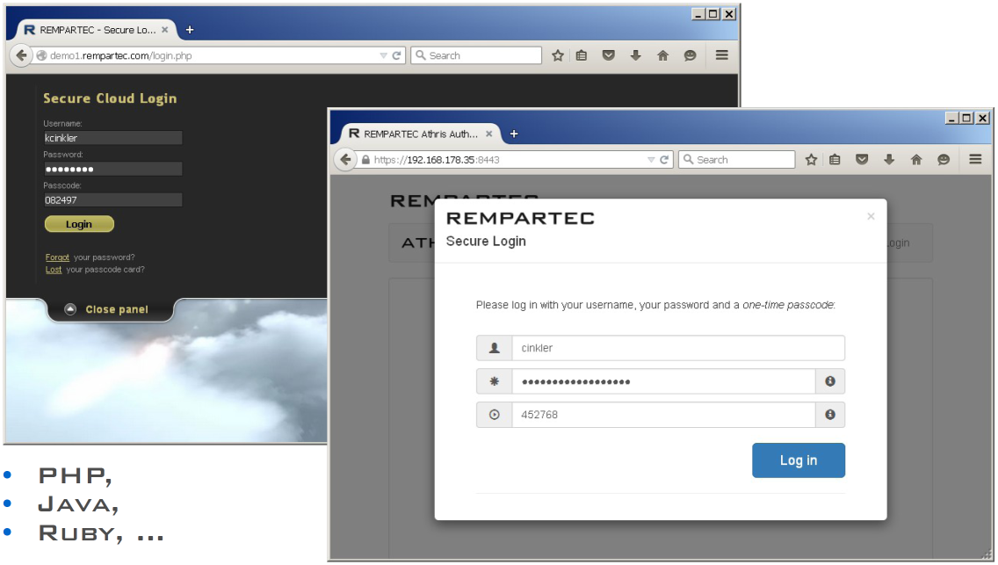
Task: Click the username field containing cinkler
Action: click(678, 348)
